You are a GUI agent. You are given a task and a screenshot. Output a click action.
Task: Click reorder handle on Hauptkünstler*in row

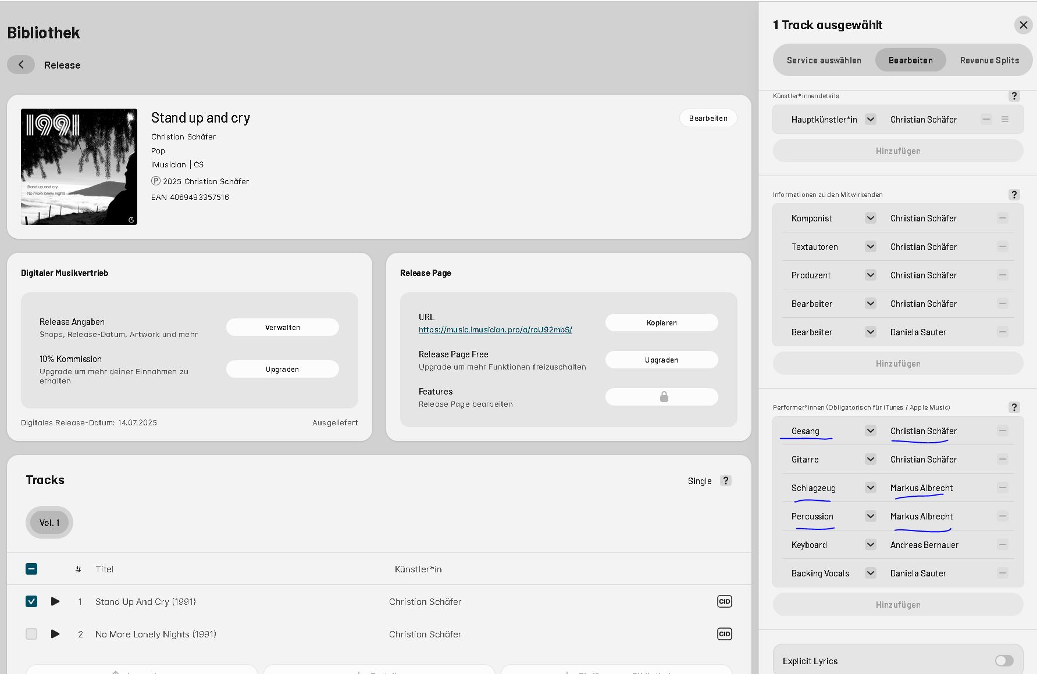coord(1005,119)
